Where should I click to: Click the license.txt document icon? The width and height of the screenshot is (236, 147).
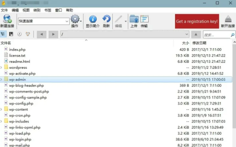click(6, 55)
